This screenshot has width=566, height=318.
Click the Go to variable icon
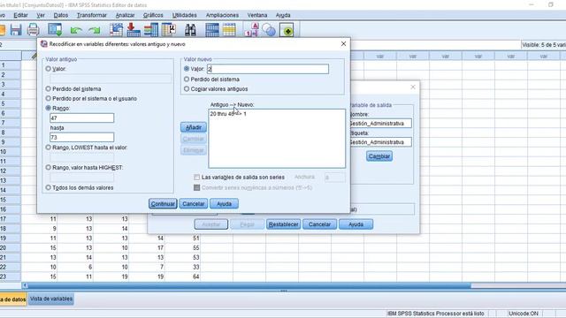point(134,30)
